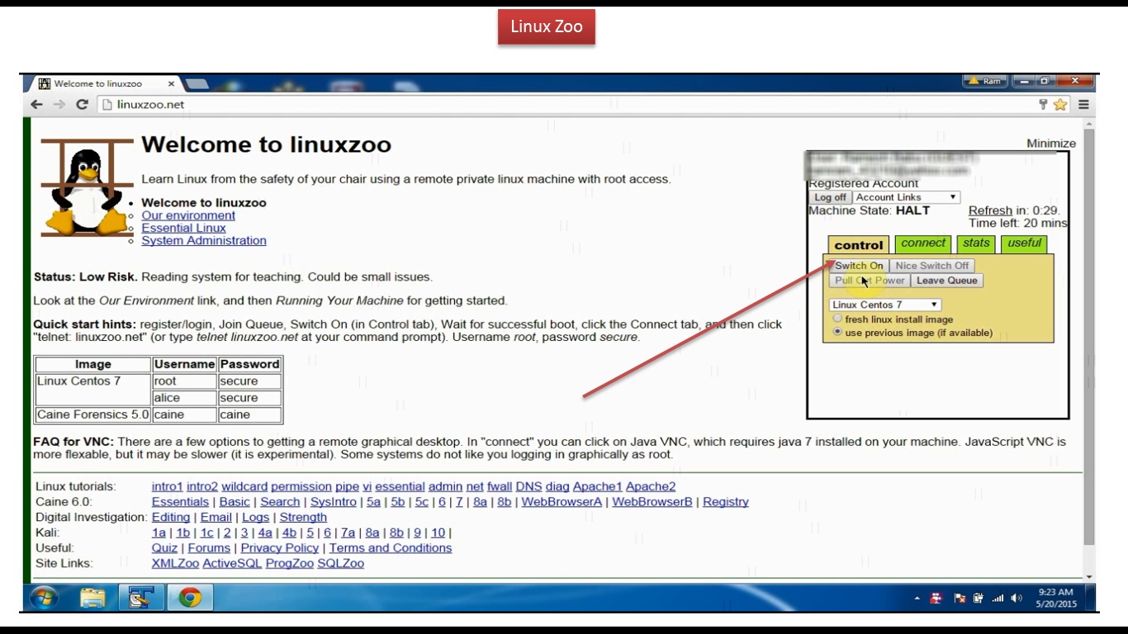1128x634 pixels.
Task: Switch to the connect tab
Action: click(923, 244)
